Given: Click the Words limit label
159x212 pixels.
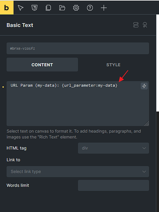Looking at the screenshot, I should [18, 185].
